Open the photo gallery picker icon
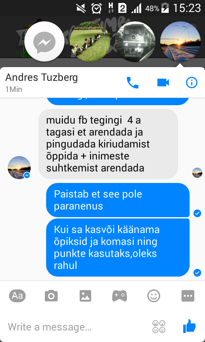 pyautogui.click(x=85, y=296)
